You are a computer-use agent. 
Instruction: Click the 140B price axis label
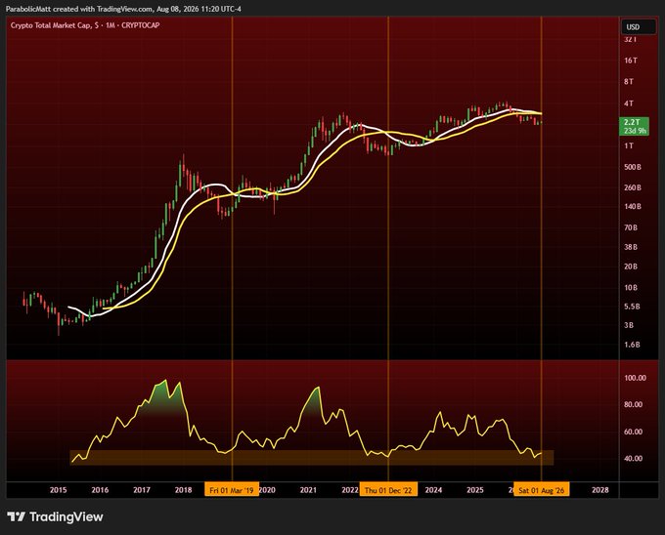pyautogui.click(x=633, y=207)
